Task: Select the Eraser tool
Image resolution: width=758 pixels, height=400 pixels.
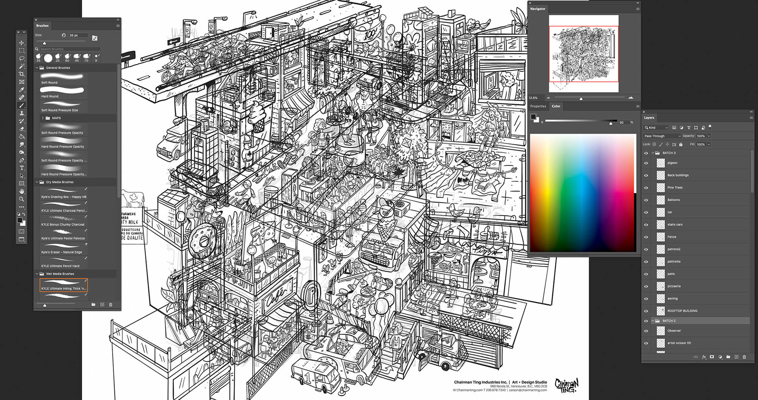Action: point(22,129)
